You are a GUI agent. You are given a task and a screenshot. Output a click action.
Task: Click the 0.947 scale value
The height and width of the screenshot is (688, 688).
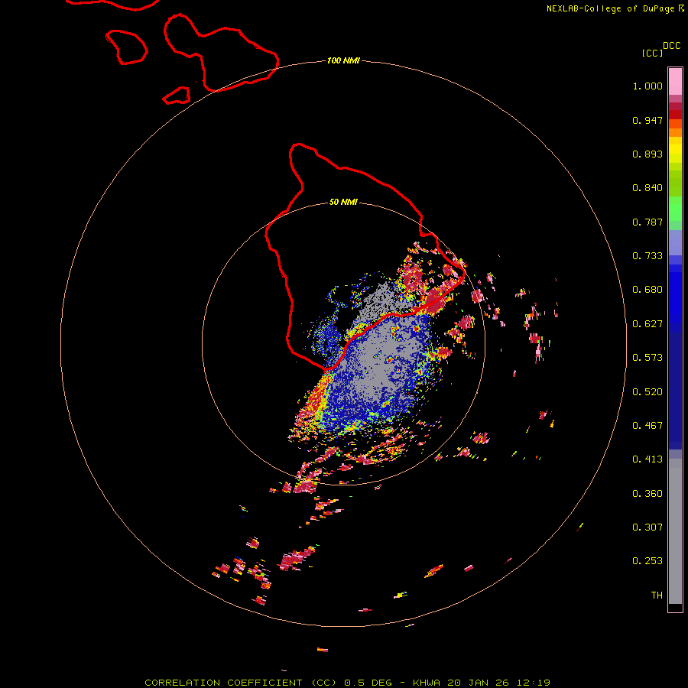(647, 120)
